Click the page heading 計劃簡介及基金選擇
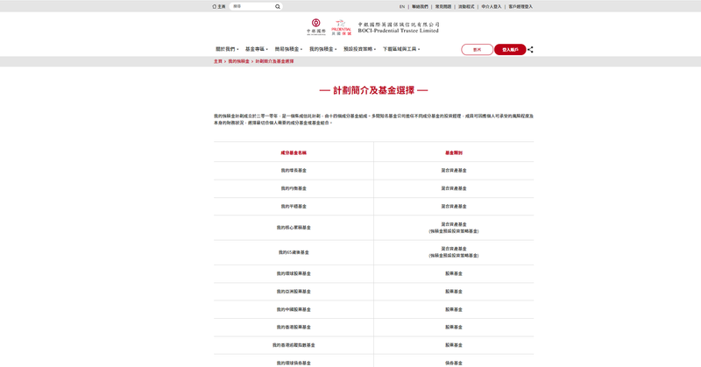The image size is (701, 367). pyautogui.click(x=374, y=90)
